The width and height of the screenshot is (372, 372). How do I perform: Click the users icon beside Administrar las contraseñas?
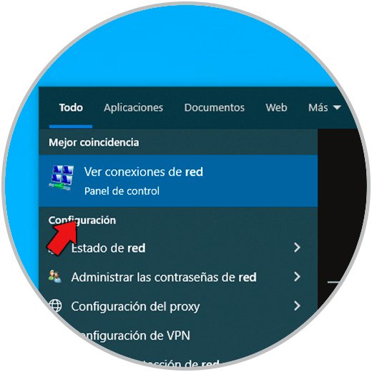click(x=55, y=277)
